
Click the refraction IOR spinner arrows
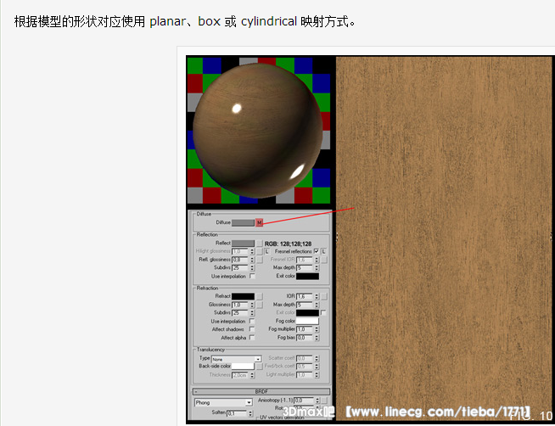(317, 296)
